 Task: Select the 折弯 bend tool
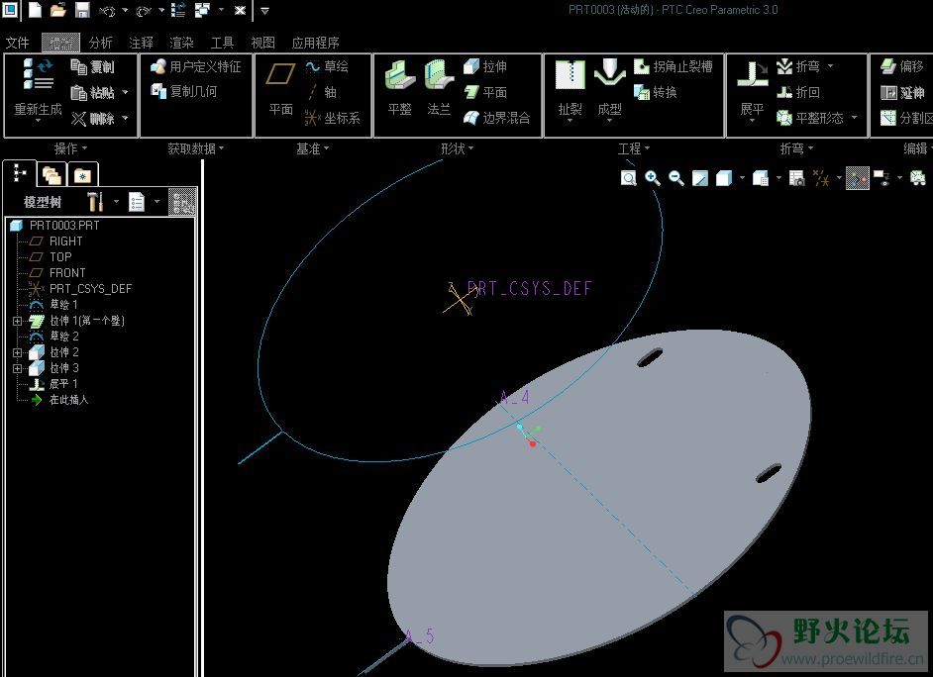(x=798, y=66)
